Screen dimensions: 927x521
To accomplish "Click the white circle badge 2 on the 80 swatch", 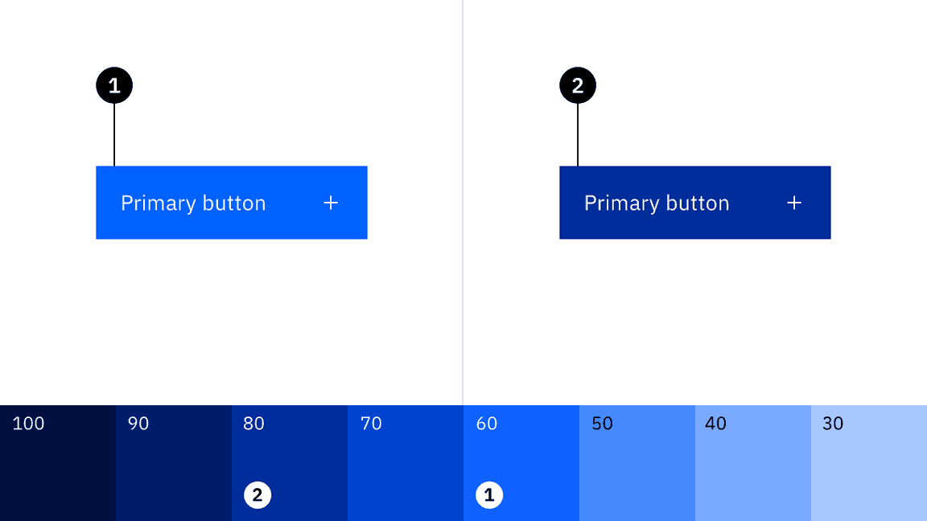I will coord(257,495).
